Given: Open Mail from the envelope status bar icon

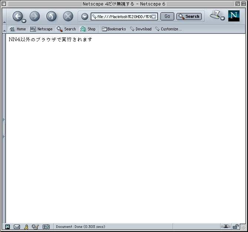Looking at the screenshot, I should point(17,227).
